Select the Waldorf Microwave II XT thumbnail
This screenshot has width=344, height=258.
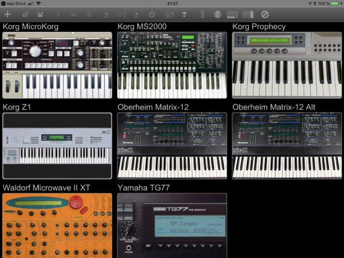click(x=57, y=225)
